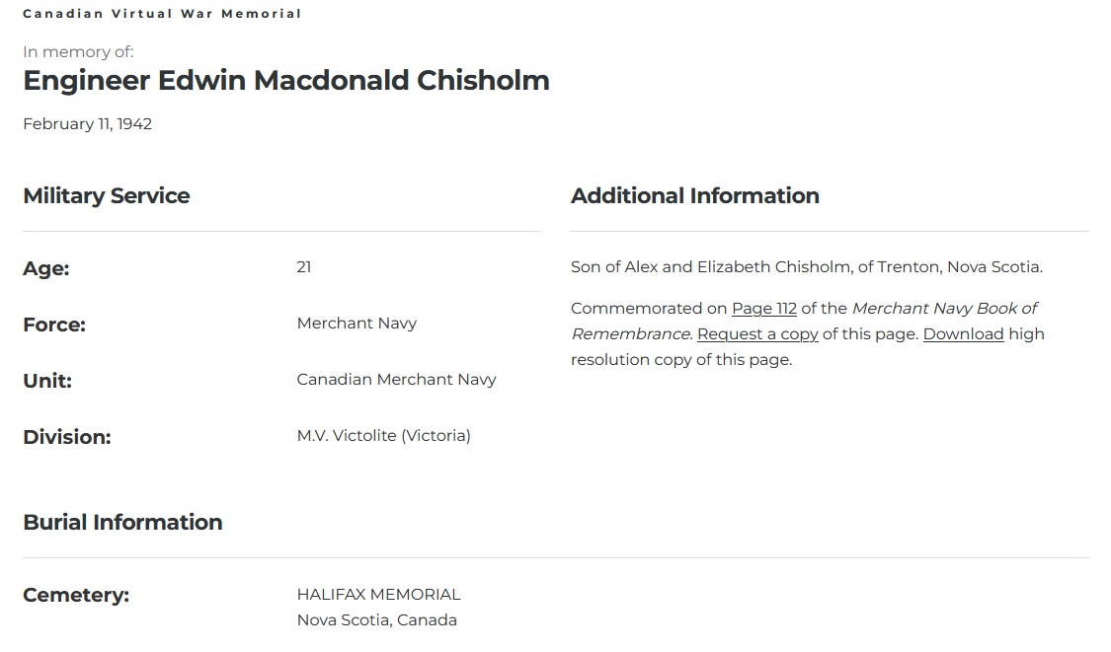Viewport: 1111px width, 652px height.
Task: Click the Canadian Virtual War Memorial header
Action: 162,14
